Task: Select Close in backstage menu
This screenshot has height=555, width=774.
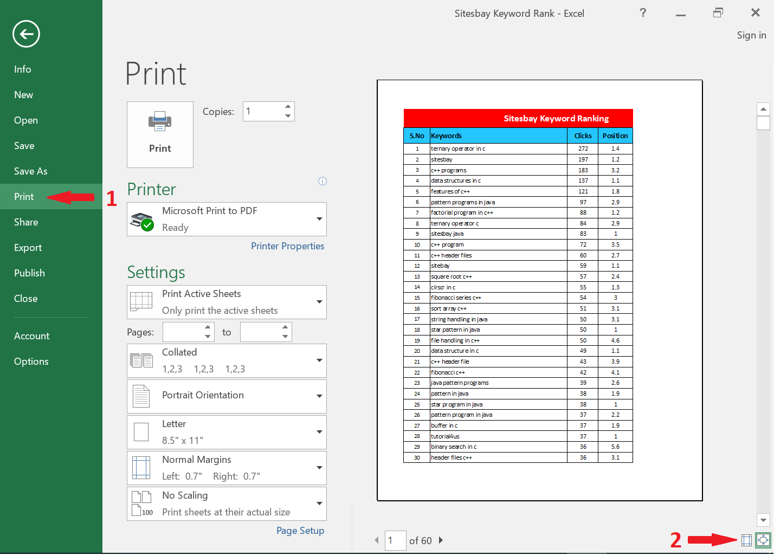Action: 51,299
